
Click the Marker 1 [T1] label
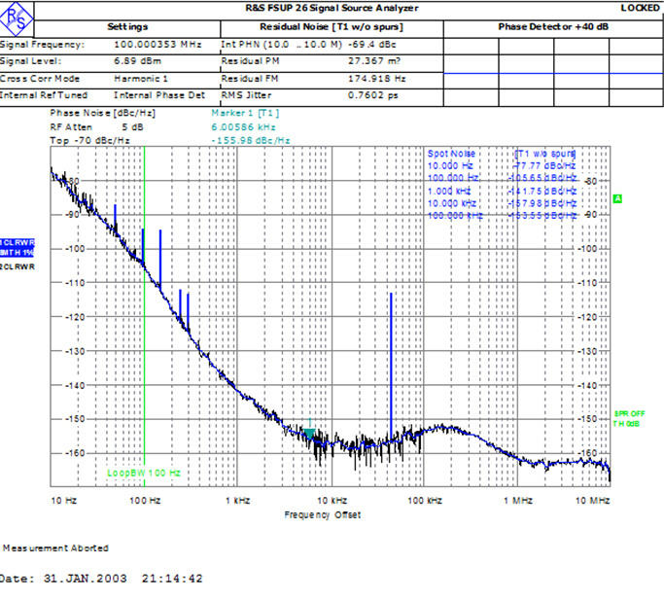(x=245, y=113)
